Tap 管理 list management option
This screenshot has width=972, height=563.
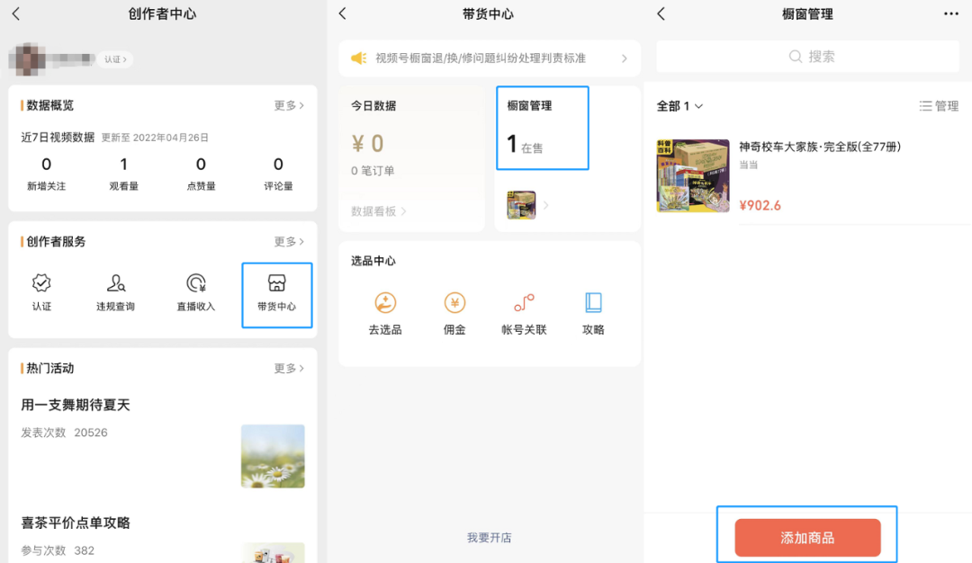click(939, 106)
